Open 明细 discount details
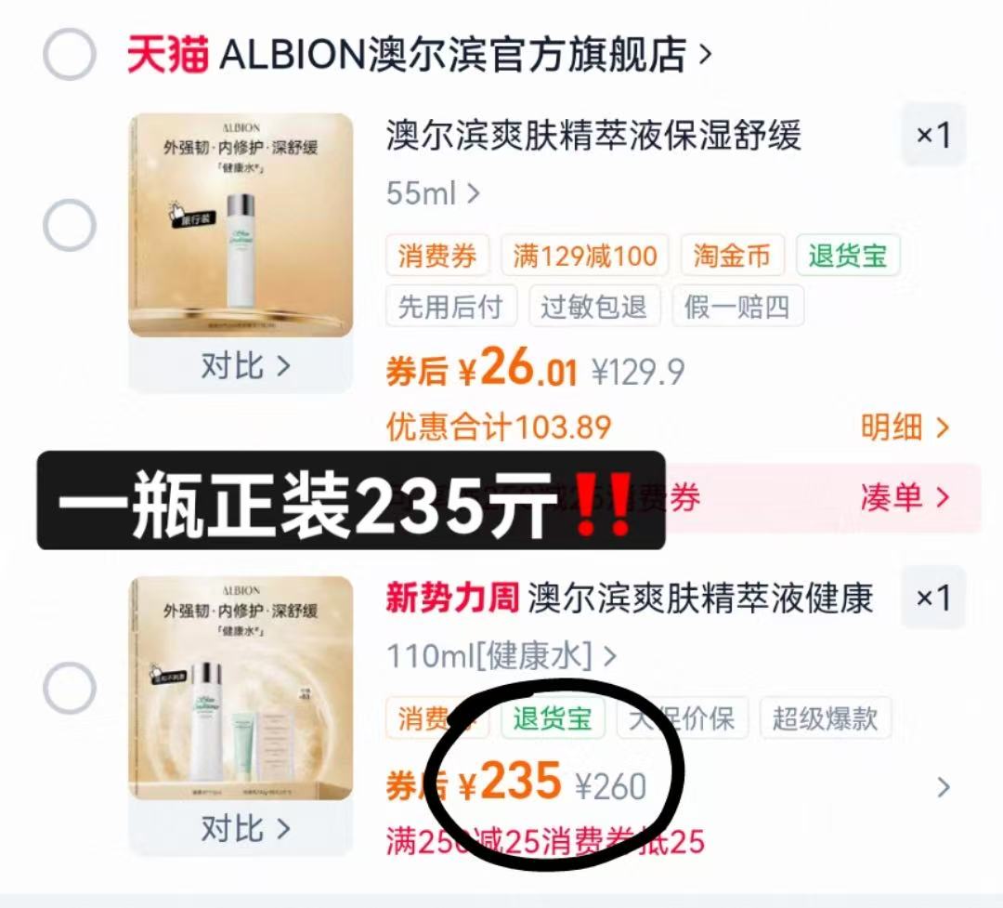Viewport: 1003px width, 908px height. 905,428
